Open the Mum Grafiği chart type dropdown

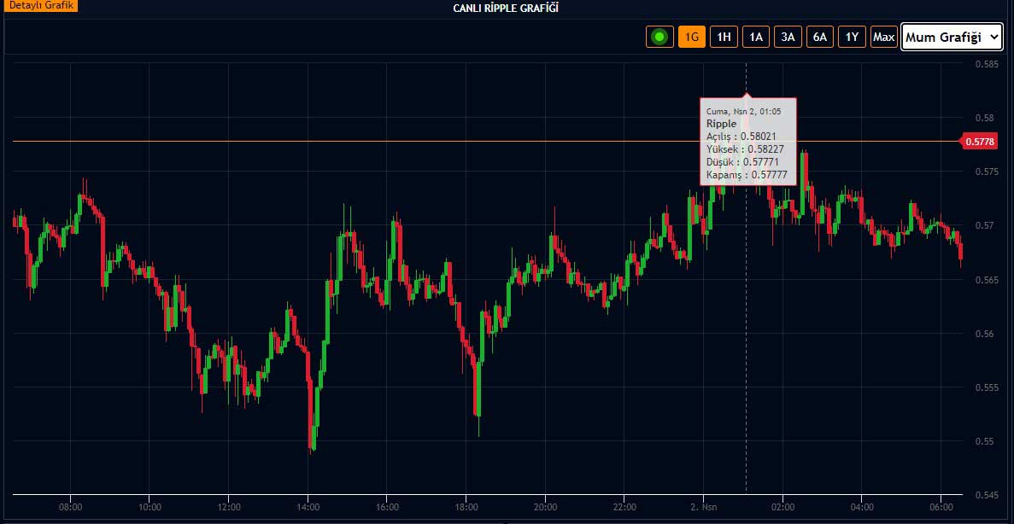pos(952,38)
